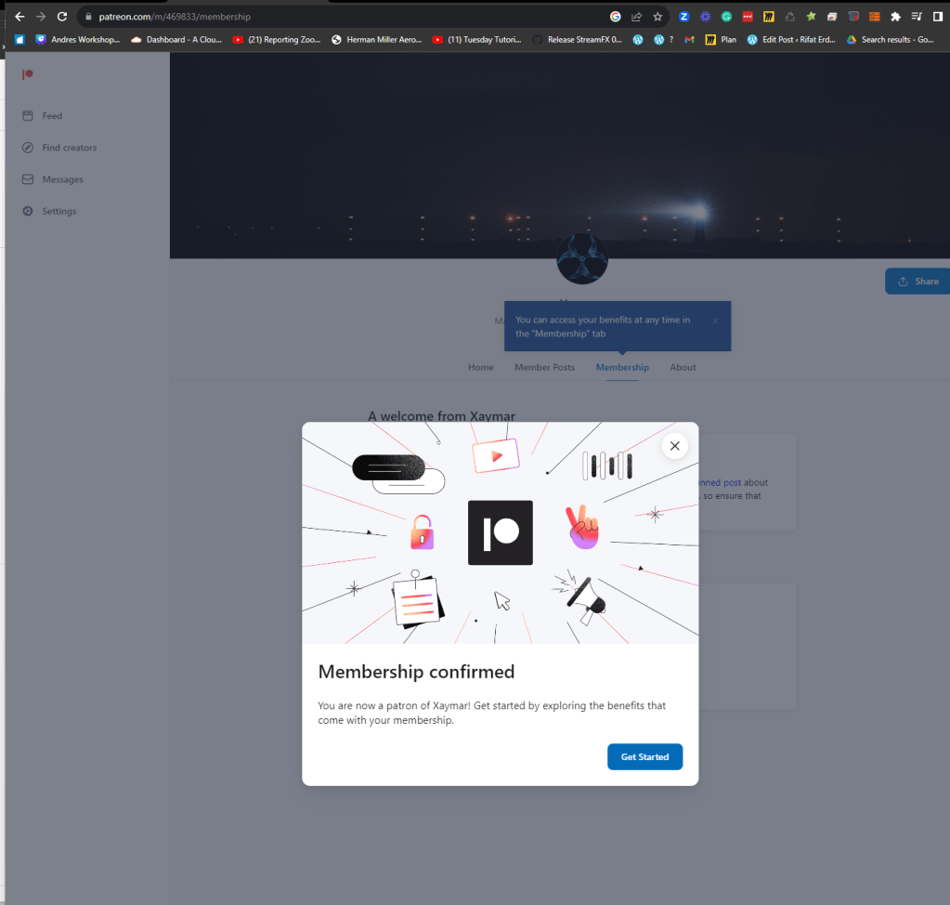Switch to the Member Posts tab
This screenshot has height=905, width=950.
(x=545, y=367)
